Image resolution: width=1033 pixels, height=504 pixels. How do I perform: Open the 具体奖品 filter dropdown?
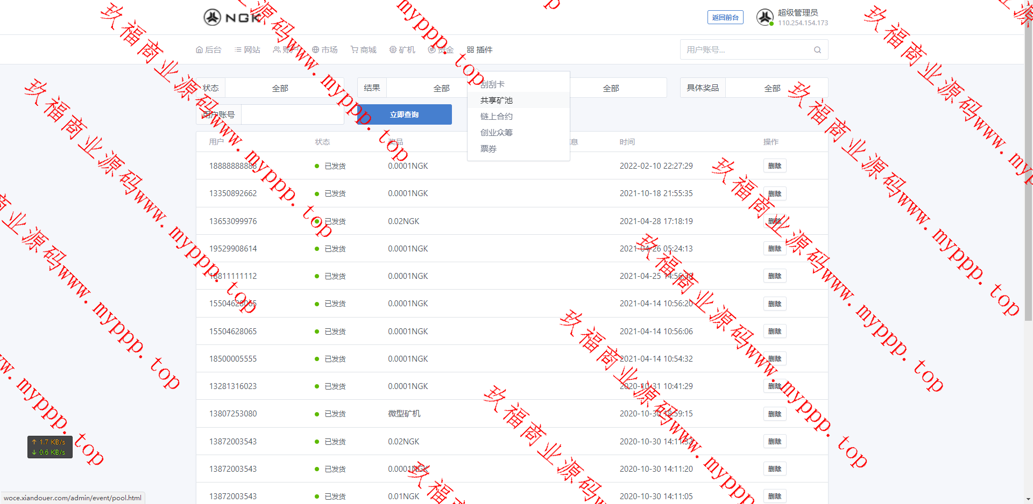776,88
